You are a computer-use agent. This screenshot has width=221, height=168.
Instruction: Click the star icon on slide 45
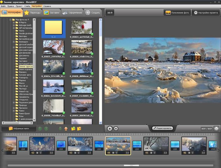point(151,153)
